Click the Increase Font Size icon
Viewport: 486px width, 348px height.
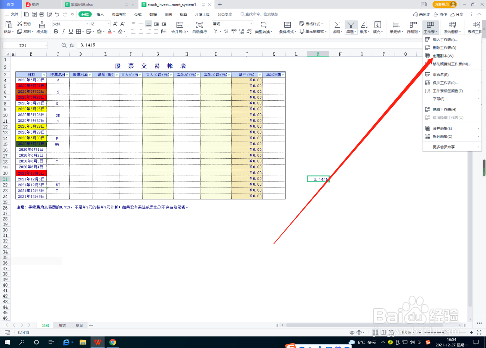pyautogui.click(x=115, y=24)
